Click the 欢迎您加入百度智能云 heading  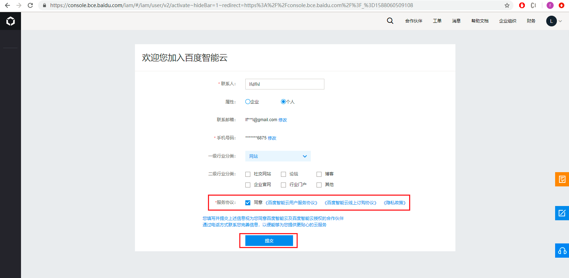point(185,58)
